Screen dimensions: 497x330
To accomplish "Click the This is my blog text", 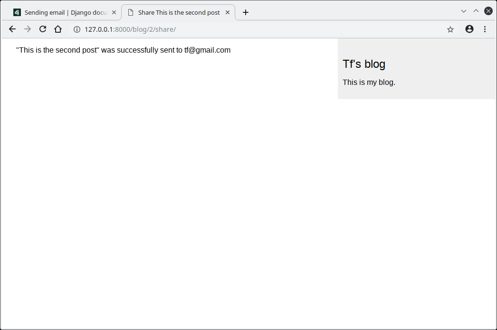I will [x=369, y=82].
